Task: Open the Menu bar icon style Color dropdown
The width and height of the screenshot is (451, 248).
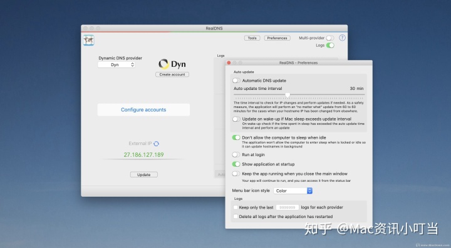Action: coord(293,191)
